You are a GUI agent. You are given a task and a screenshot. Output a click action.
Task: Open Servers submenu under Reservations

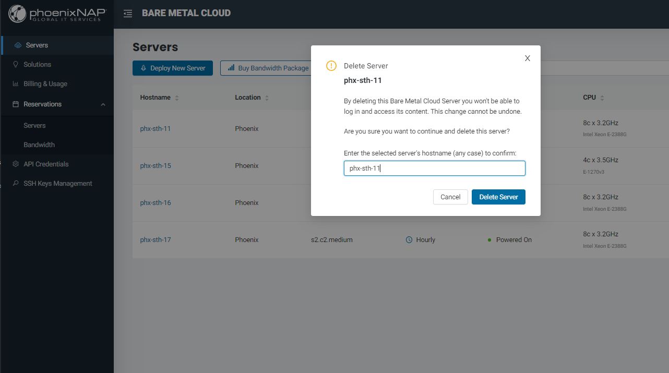click(34, 126)
